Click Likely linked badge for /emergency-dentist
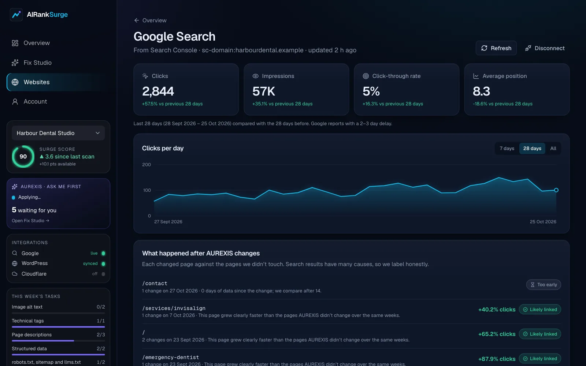The image size is (586, 366). tap(540, 359)
